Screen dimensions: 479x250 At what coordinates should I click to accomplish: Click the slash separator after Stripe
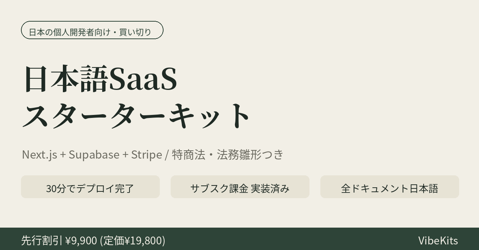click(167, 154)
